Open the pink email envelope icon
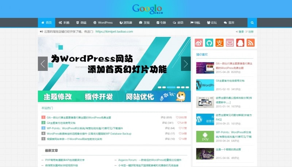The width and height of the screenshot is (292, 167). coord(230,43)
